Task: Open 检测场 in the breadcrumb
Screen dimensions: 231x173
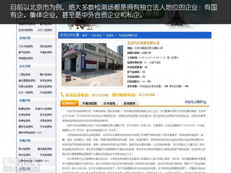Action: (x=110, y=35)
